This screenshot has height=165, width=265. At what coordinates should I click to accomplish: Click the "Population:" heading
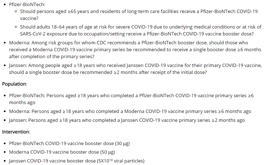click(x=15, y=84)
